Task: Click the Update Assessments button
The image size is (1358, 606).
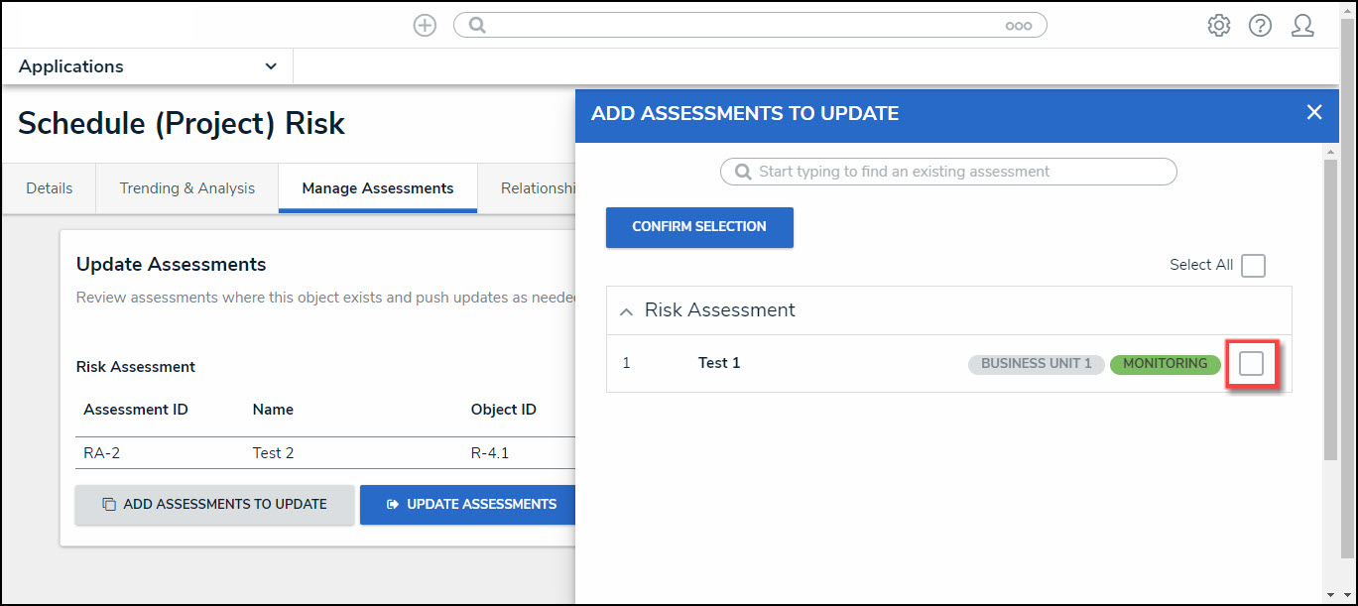Action: 471,505
